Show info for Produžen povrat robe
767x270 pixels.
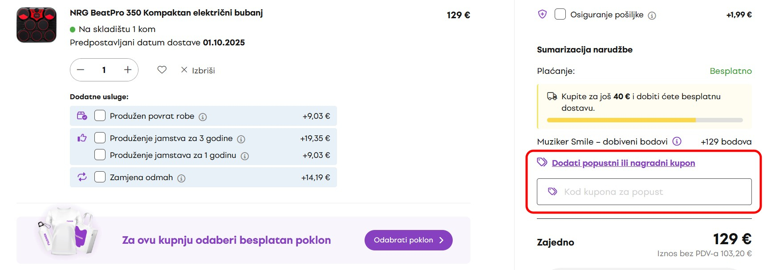(x=203, y=117)
